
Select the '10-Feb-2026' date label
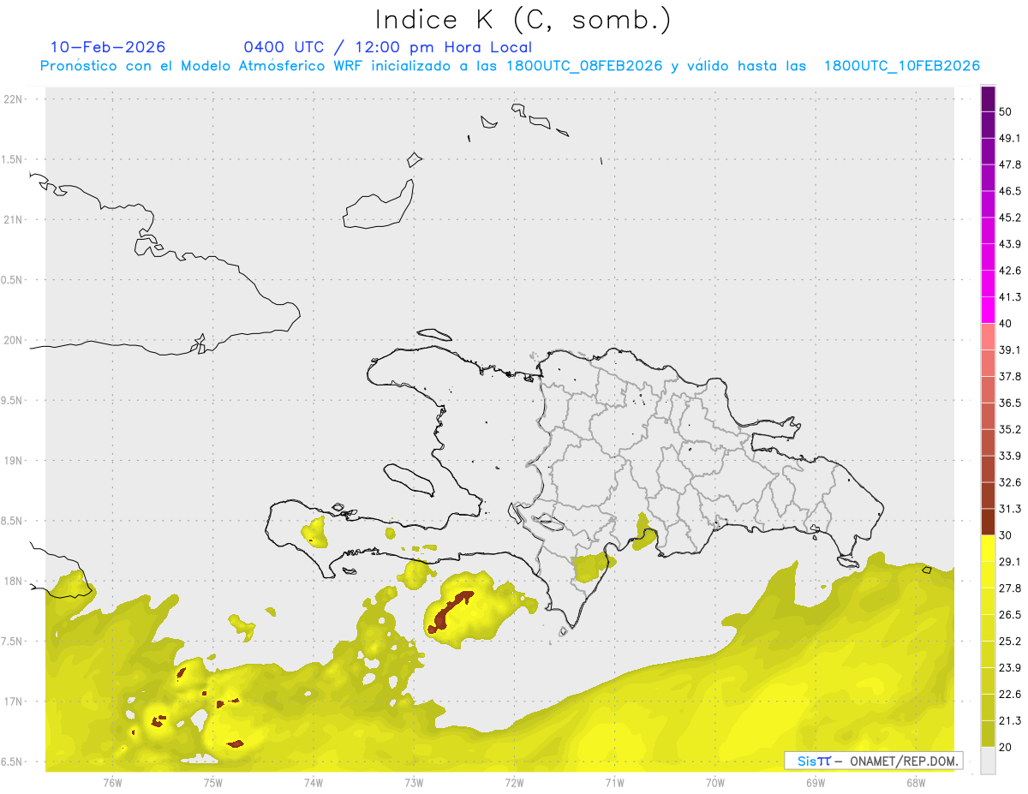[x=108, y=47]
